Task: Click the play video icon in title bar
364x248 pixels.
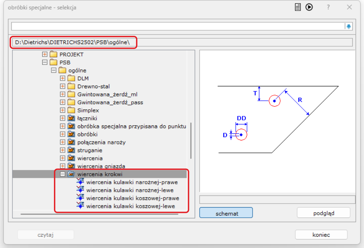Action: [309, 7]
